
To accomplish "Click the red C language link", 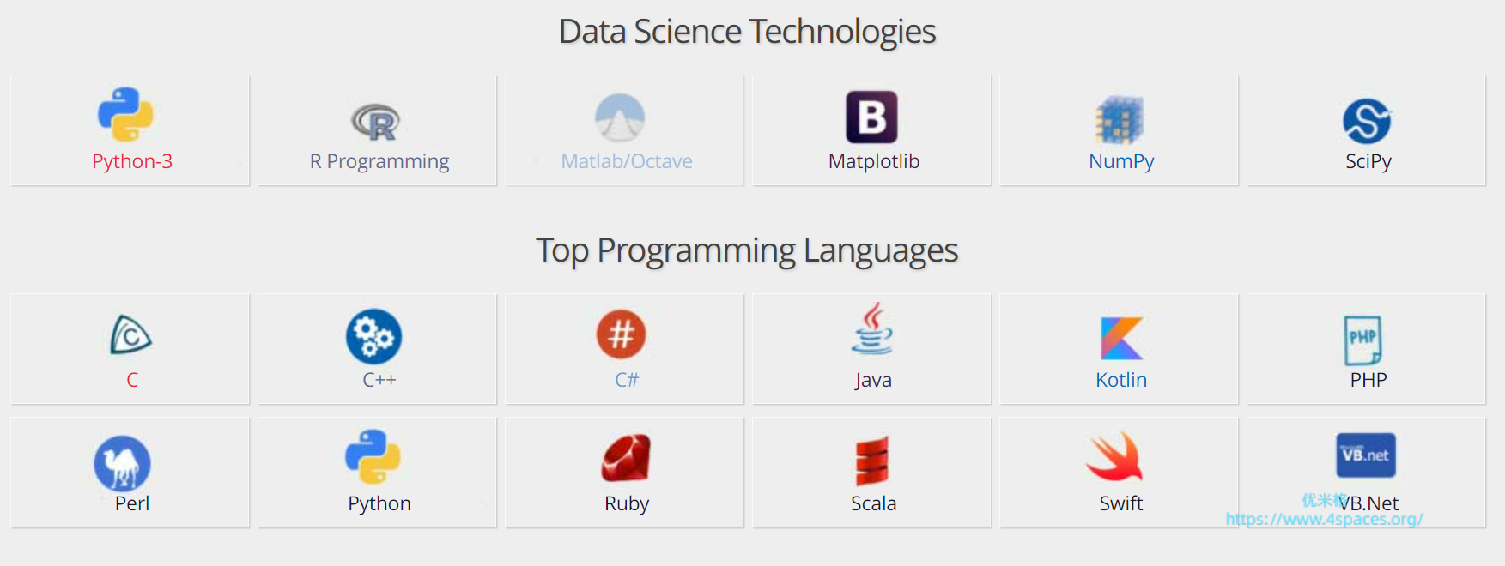I will [x=132, y=380].
